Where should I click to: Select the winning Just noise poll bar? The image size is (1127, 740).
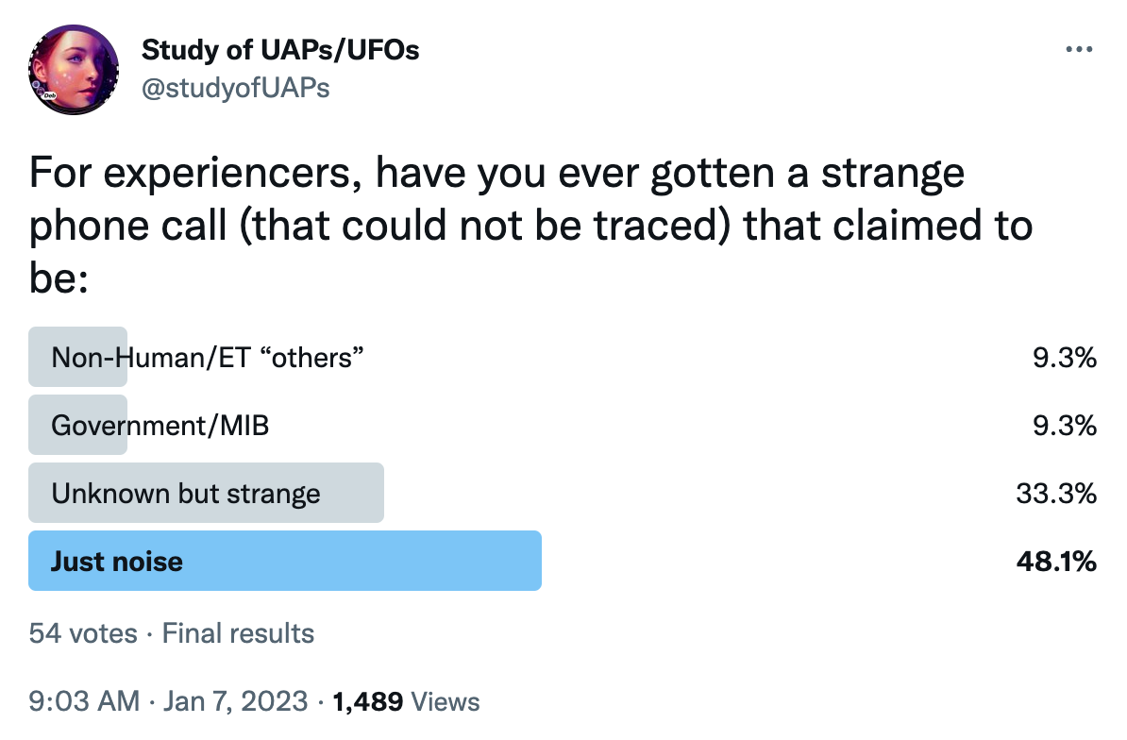tap(284, 561)
